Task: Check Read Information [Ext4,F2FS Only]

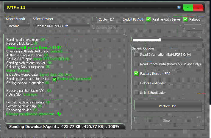Action: coord(137,55)
